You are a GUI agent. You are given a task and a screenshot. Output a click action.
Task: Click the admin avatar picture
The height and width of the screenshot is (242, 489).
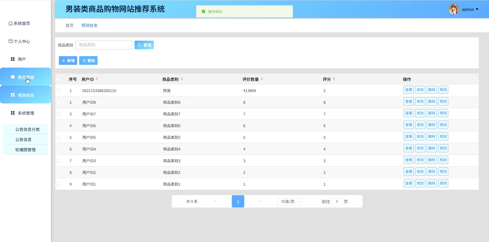(454, 9)
